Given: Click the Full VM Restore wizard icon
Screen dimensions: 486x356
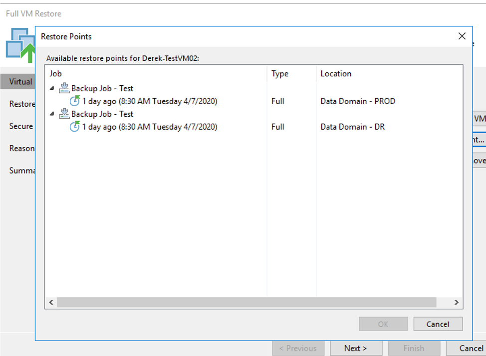Looking at the screenshot, I should coord(19,45).
